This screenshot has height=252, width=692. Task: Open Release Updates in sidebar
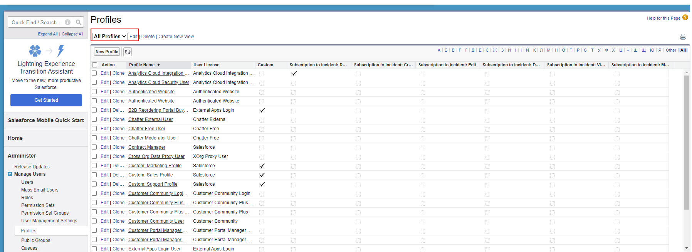click(32, 167)
